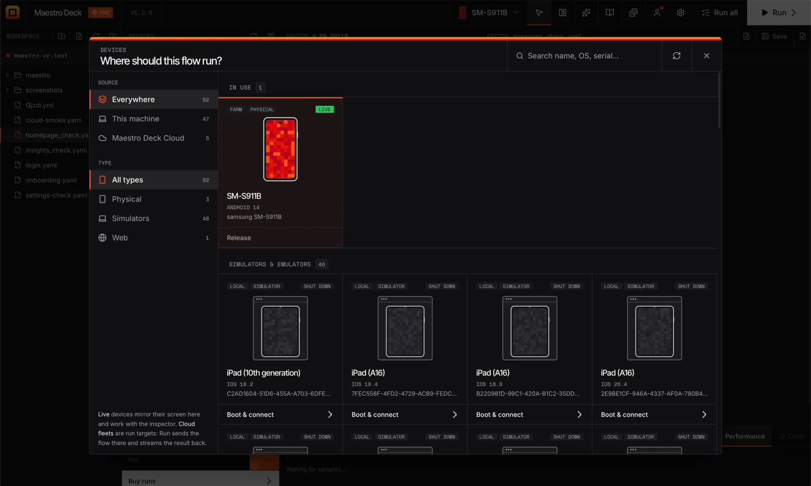Boot & connect iPad (A16) iOS 18.6
This screenshot has height=486, width=811.
point(529,415)
